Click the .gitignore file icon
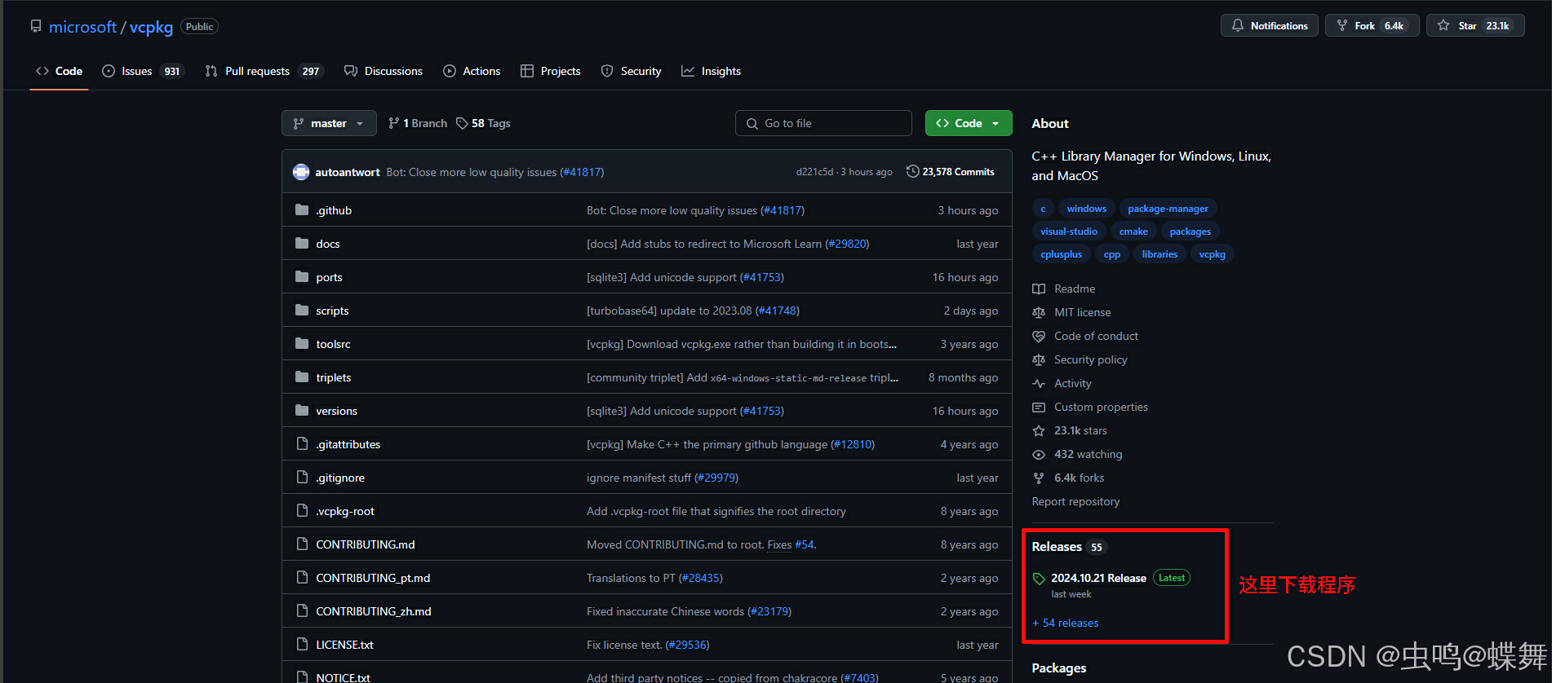The height and width of the screenshot is (683, 1552). click(x=302, y=478)
